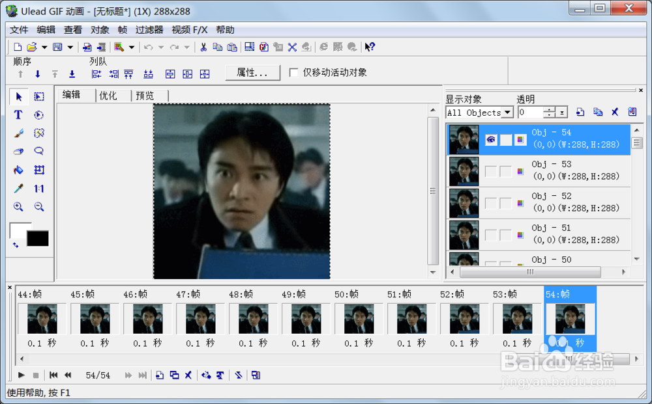The image size is (652, 404).
Task: Select the Eraser tool
Action: click(x=18, y=152)
